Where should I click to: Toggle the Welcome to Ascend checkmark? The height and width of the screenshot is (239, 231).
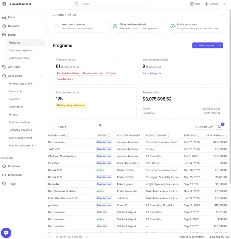57,26
